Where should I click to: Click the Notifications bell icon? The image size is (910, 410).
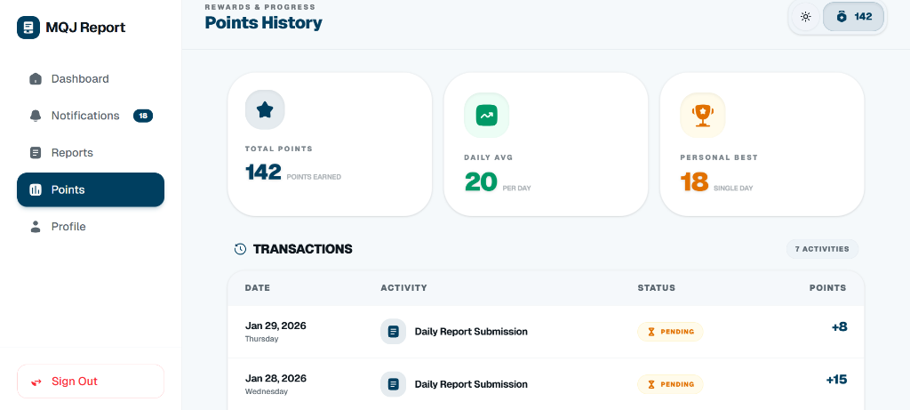[x=36, y=116]
